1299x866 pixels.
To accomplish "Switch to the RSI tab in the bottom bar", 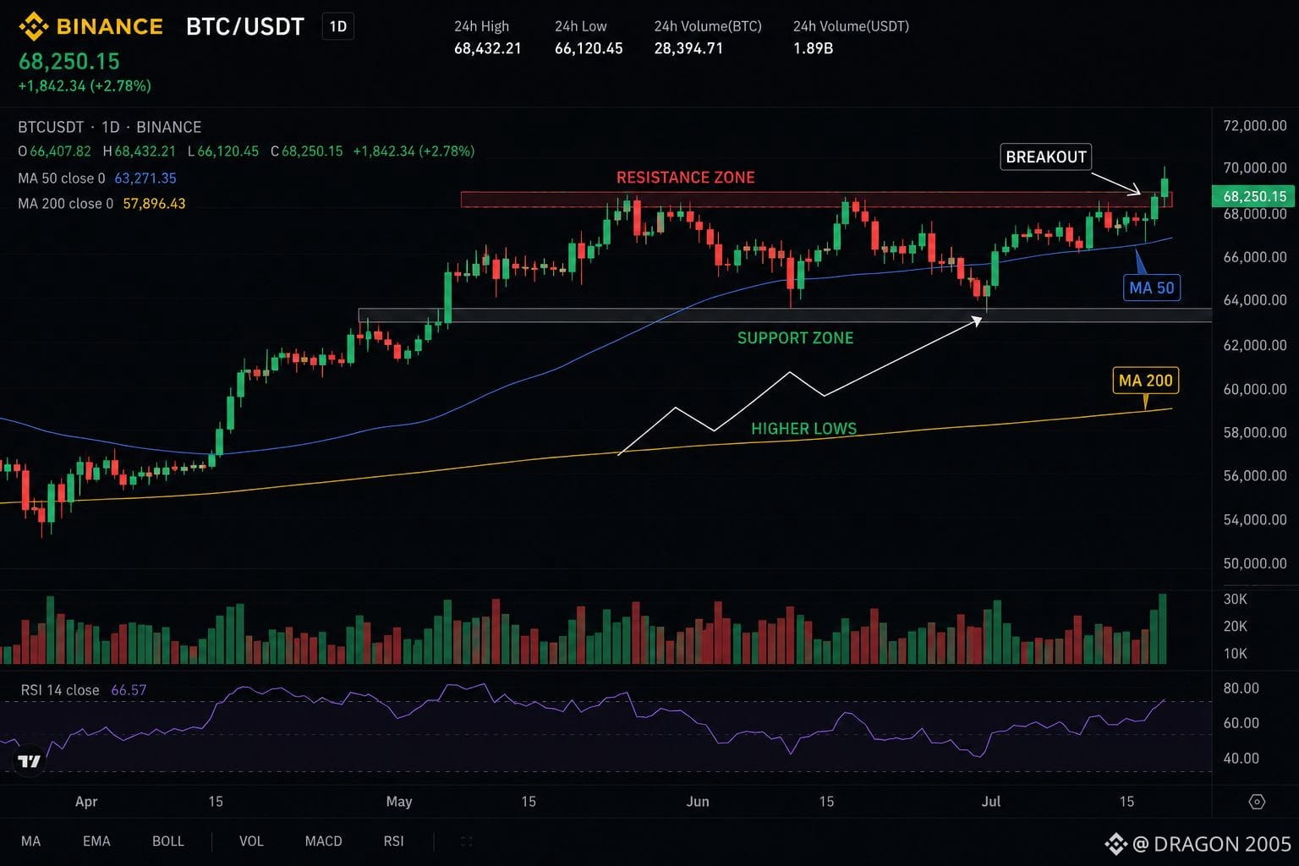I will click(393, 841).
